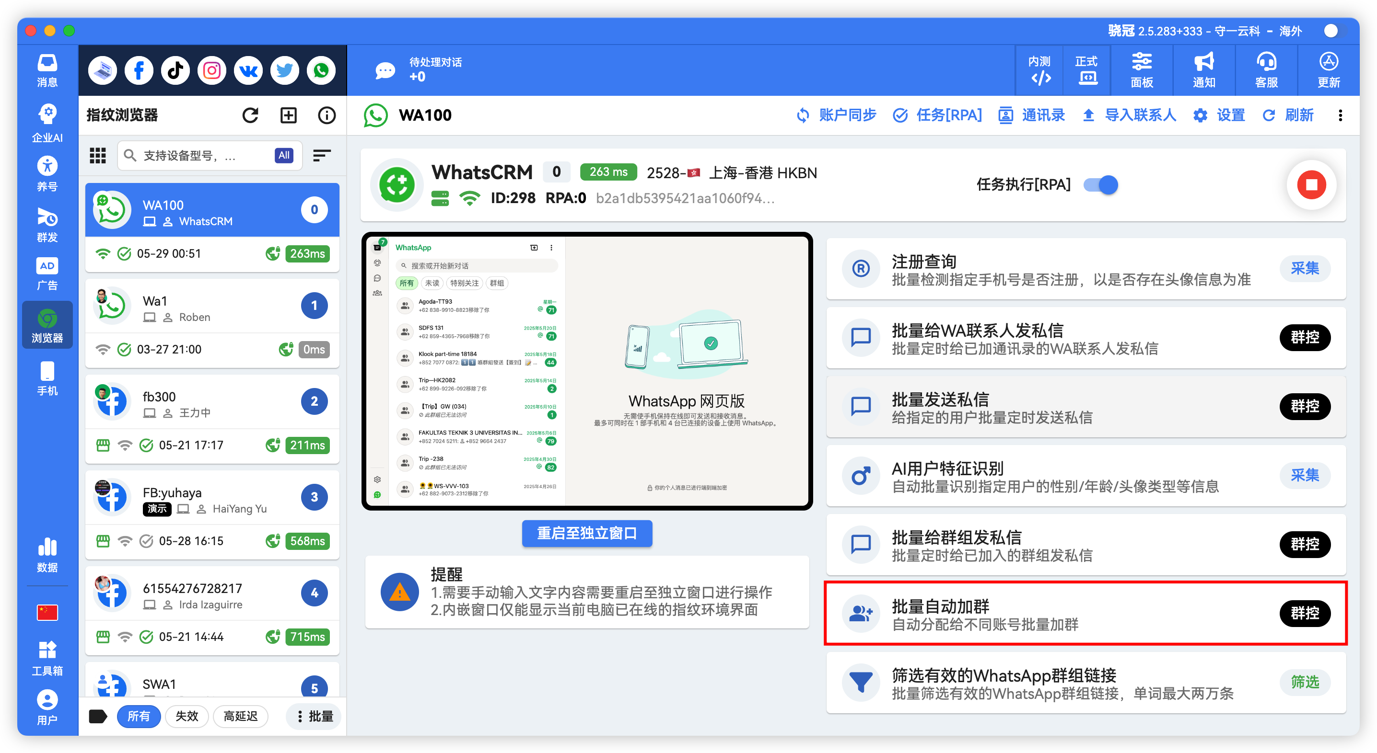
Task: Click the VK platform icon
Action: point(248,70)
